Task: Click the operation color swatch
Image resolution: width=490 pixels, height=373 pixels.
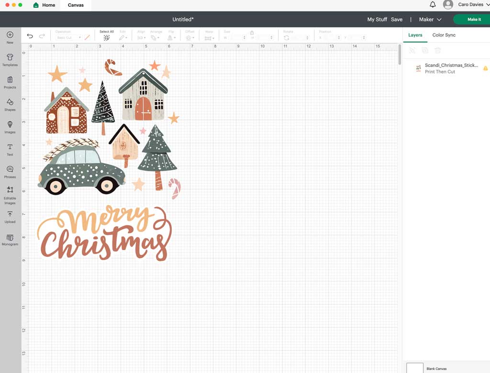Action: tap(87, 37)
